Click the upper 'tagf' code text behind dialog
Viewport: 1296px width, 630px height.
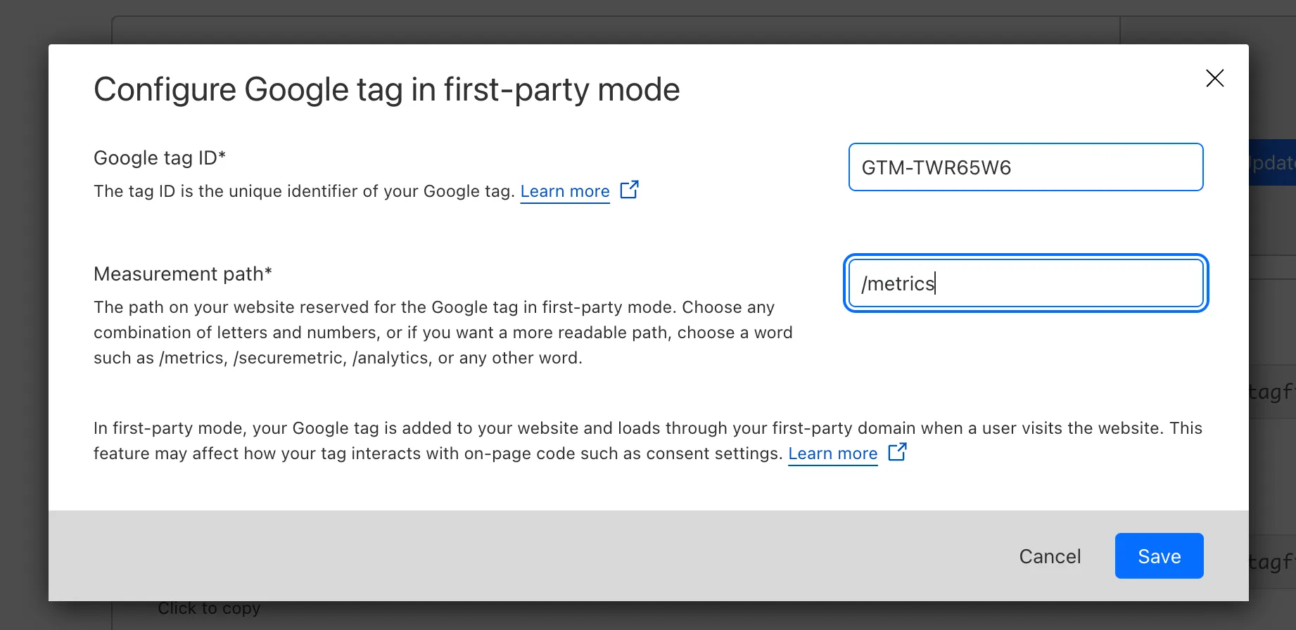coord(1271,392)
